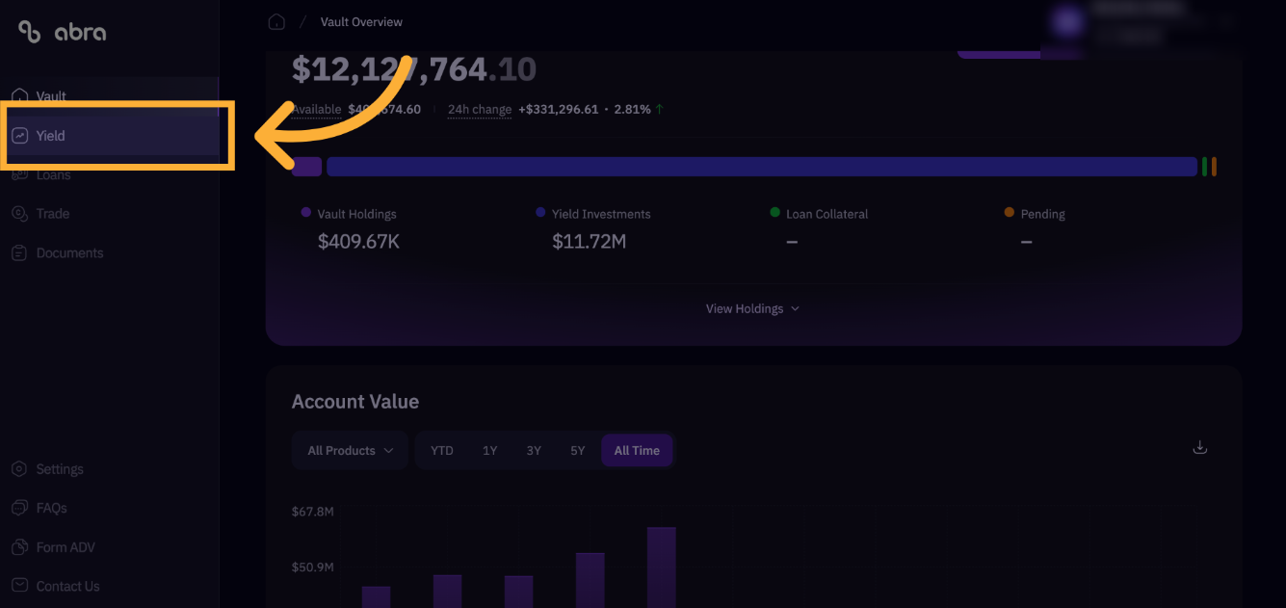Screen dimensions: 1286x608
Task: Open the Vault sidebar item
Action: [109, 96]
